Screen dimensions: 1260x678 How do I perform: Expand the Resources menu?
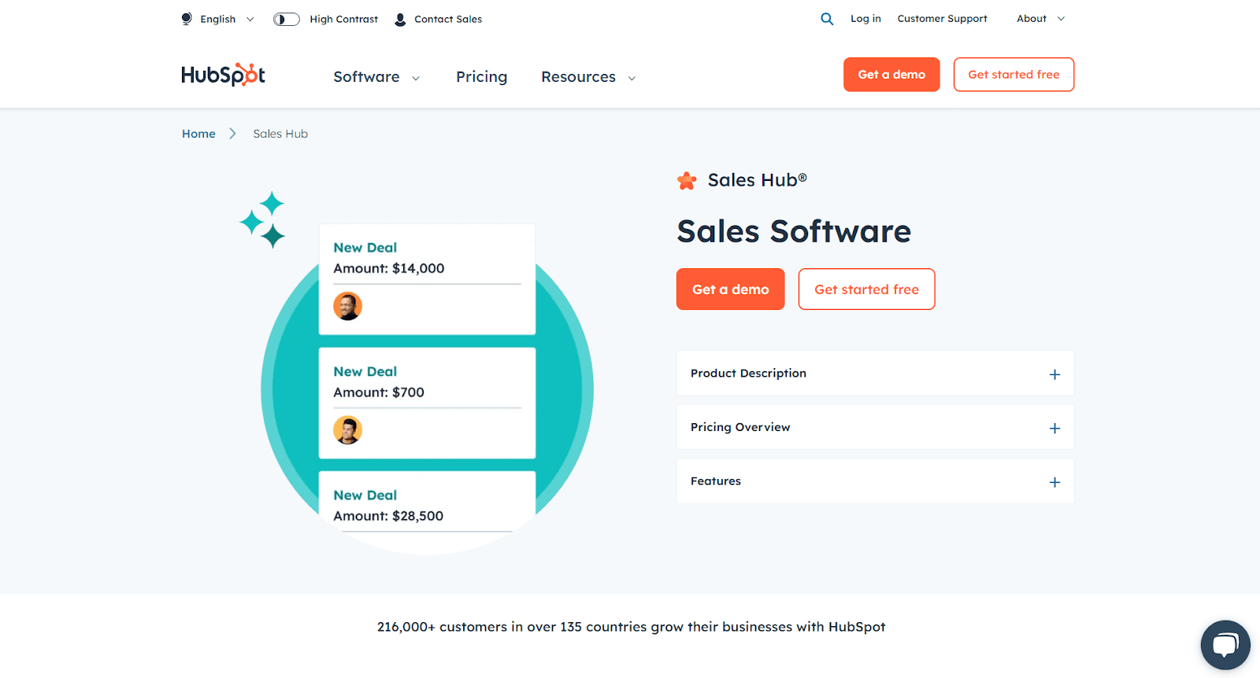[588, 77]
